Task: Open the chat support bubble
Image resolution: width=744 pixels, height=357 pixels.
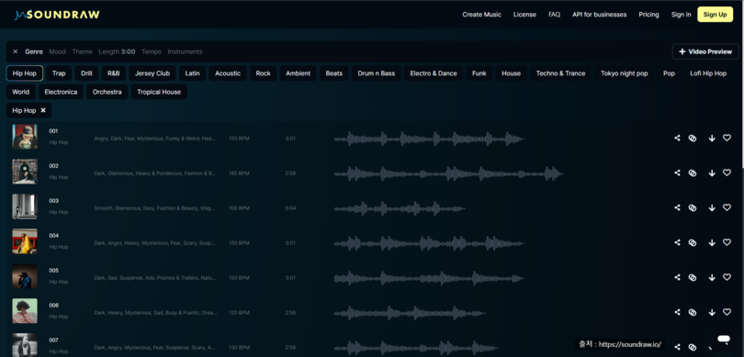Action: (x=724, y=339)
